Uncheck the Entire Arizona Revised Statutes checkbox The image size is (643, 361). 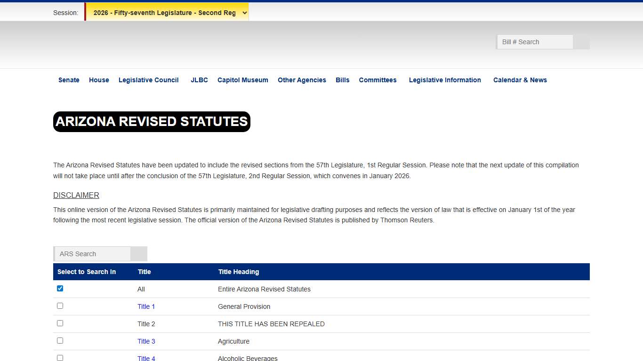coord(60,288)
